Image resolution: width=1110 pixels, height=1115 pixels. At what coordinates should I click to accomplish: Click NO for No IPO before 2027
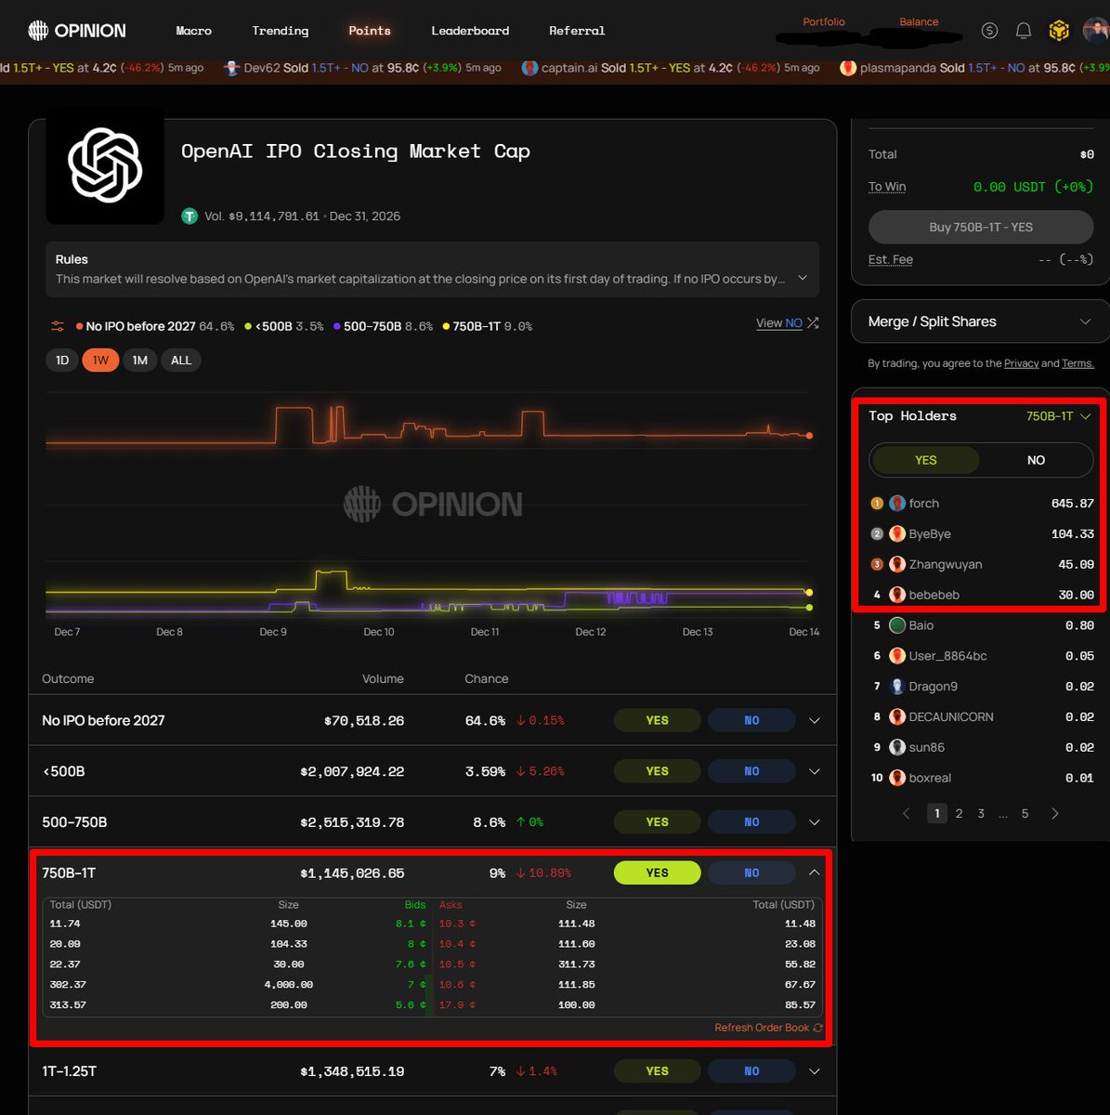coord(751,721)
